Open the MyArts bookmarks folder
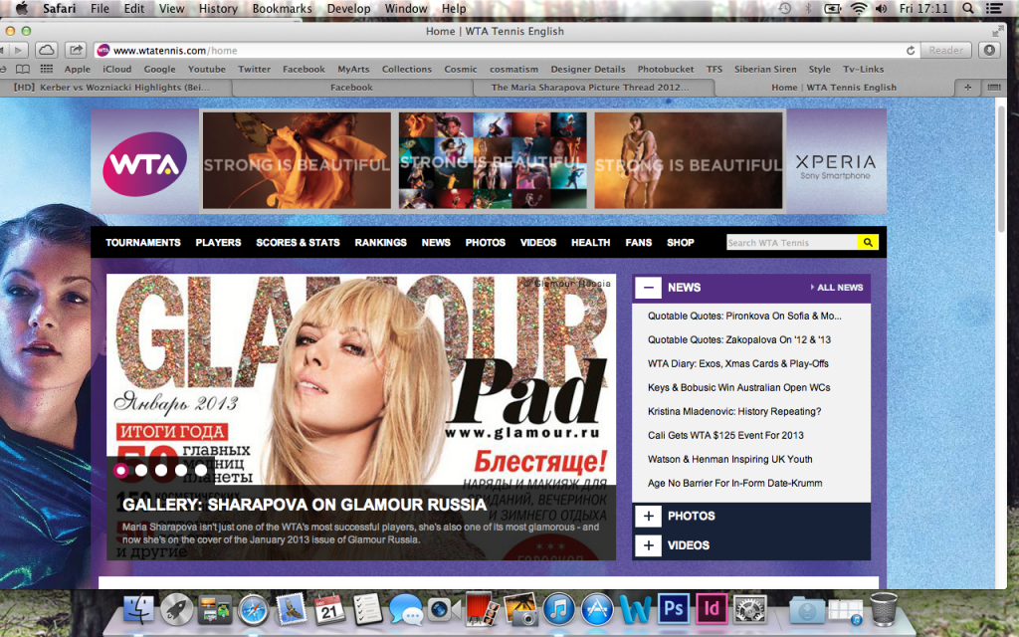 click(353, 69)
